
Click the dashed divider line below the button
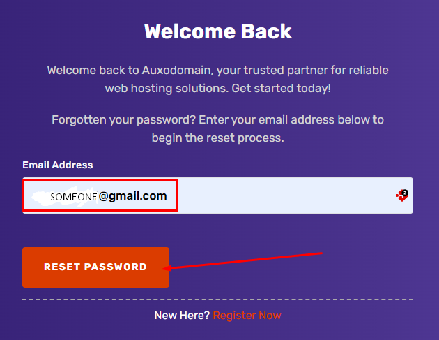tap(217, 300)
